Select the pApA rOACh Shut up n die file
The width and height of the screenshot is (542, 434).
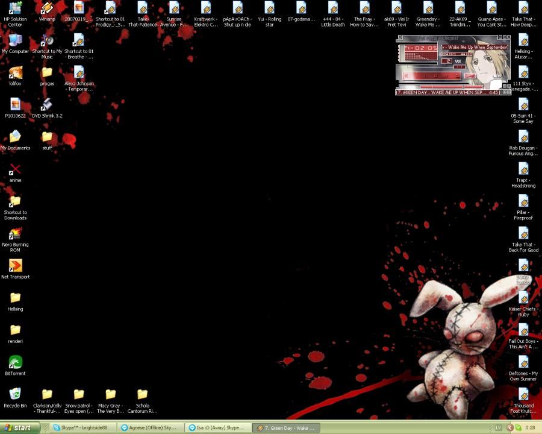tap(237, 14)
